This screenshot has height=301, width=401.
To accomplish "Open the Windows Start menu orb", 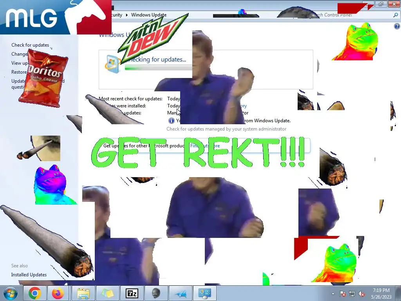I will tap(11, 293).
